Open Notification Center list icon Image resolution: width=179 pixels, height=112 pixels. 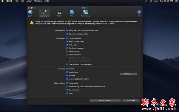click(176, 1)
